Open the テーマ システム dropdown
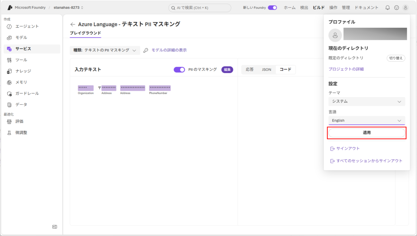417x236 pixels. point(367,101)
